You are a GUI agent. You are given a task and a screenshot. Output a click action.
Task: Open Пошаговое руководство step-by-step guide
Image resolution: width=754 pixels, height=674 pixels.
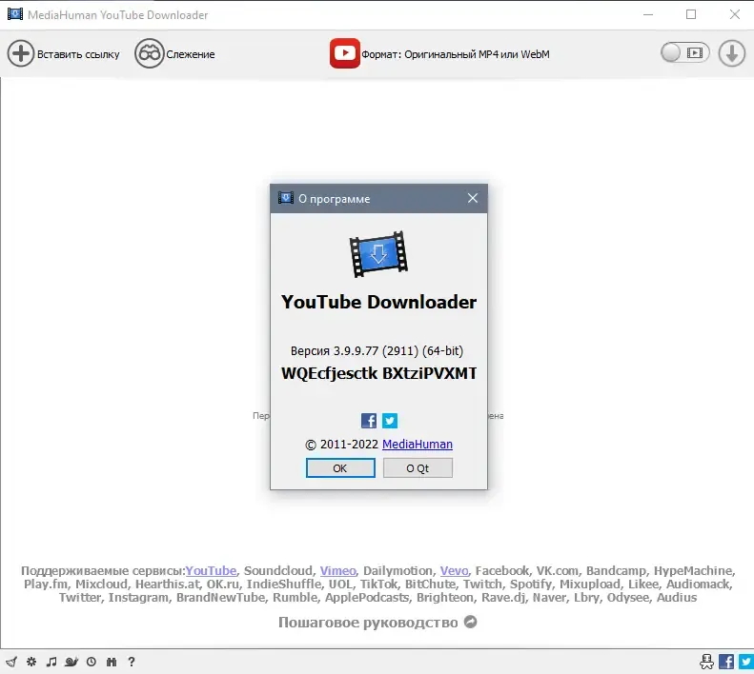pyautogui.click(x=368, y=623)
